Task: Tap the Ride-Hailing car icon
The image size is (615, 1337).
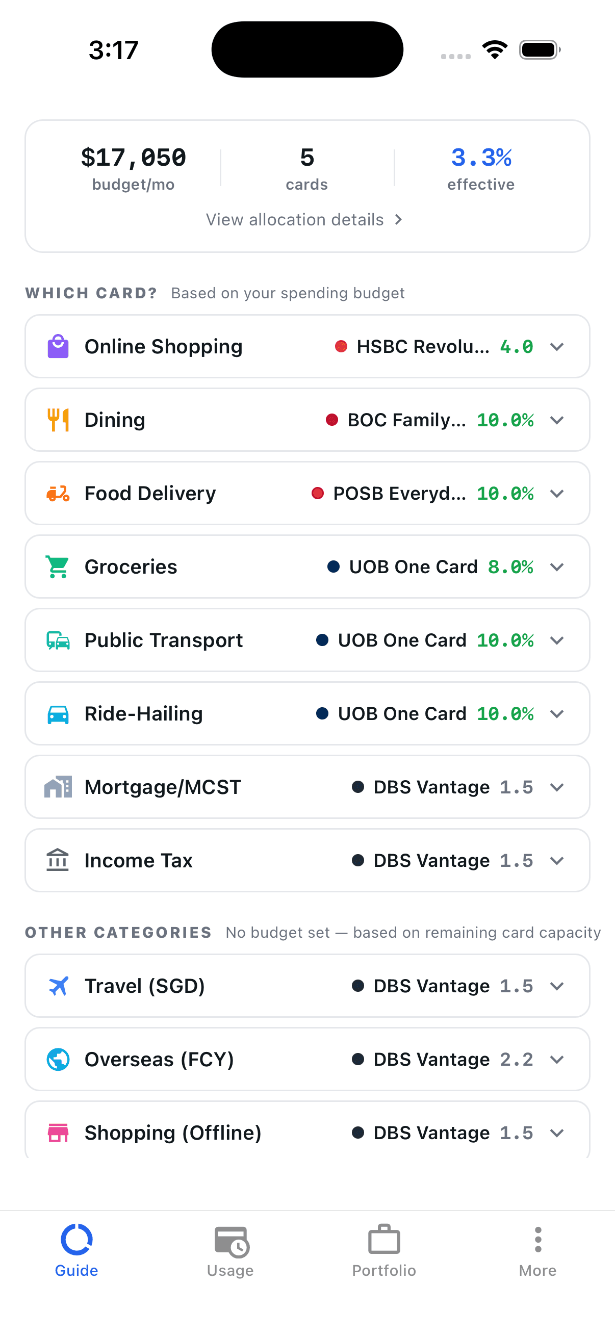Action: point(58,714)
